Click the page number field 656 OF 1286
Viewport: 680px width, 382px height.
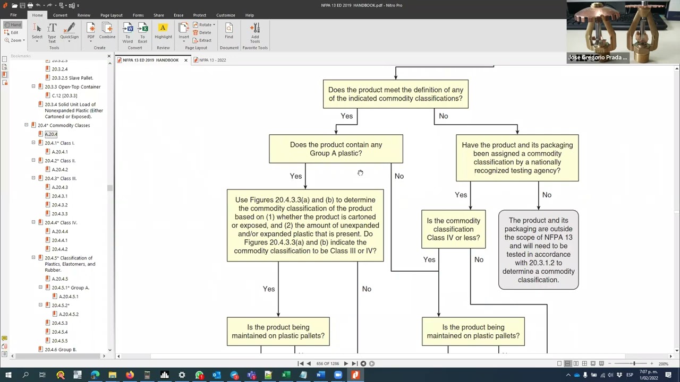click(327, 363)
